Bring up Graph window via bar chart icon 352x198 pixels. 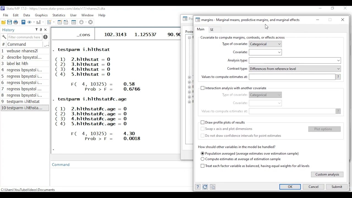coord(38,22)
